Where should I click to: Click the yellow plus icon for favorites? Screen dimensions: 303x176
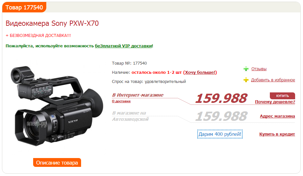[x=246, y=80]
